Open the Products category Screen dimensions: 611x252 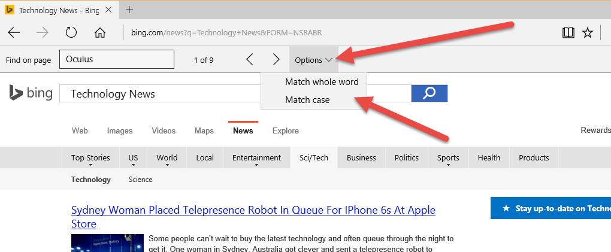[x=534, y=158]
